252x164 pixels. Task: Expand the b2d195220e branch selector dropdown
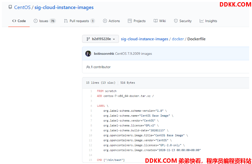(x=100, y=39)
